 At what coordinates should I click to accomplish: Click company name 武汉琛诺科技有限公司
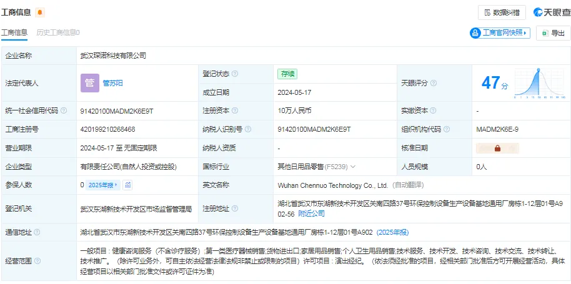[x=113, y=56]
